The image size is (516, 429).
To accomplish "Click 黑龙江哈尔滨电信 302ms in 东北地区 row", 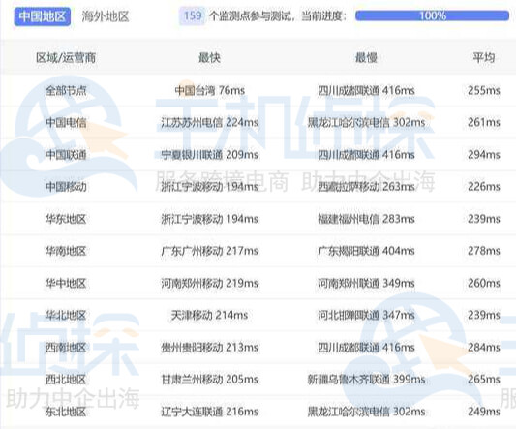I will pos(366,412).
